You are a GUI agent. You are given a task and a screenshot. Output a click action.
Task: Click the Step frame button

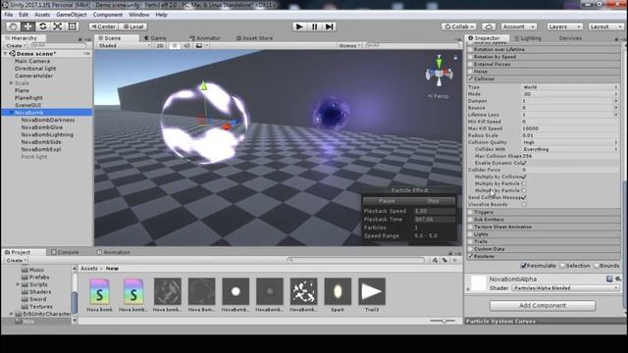(x=330, y=26)
